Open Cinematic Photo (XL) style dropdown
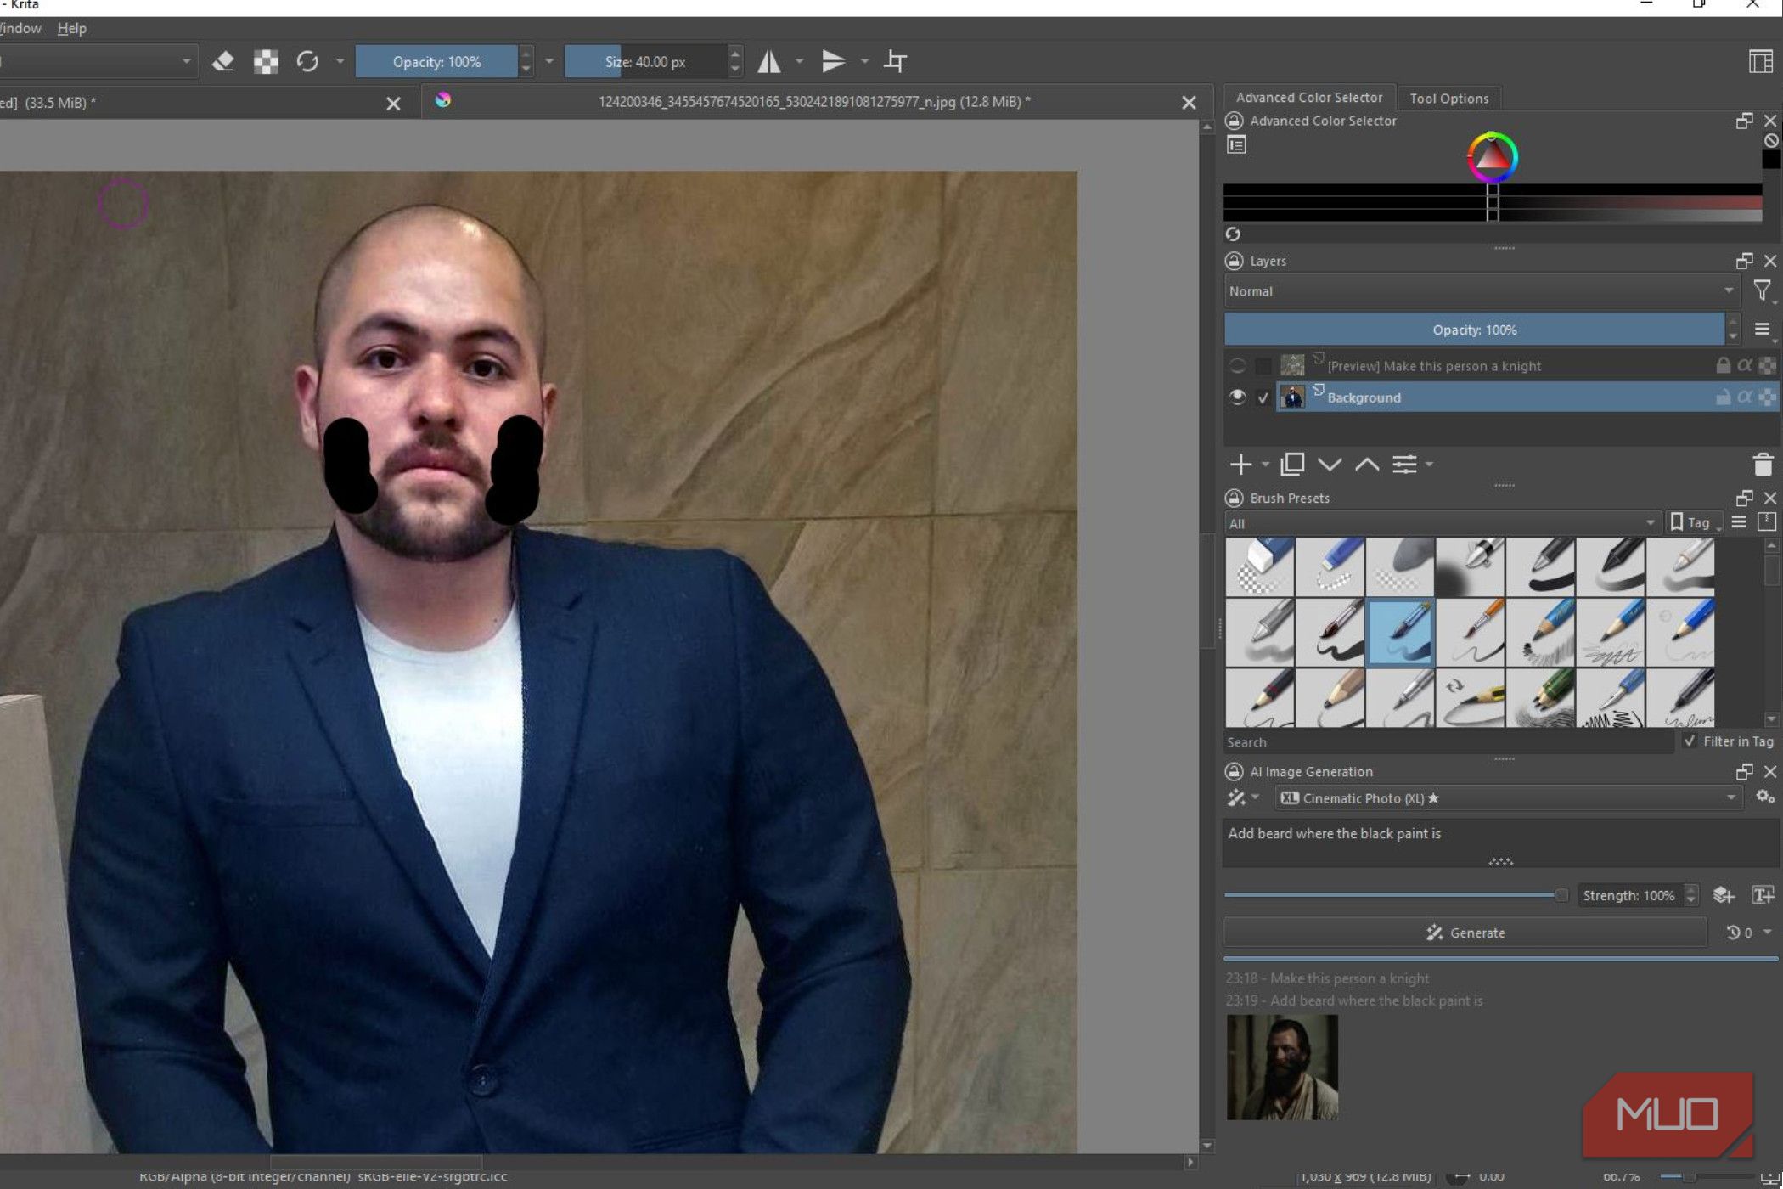 click(1508, 797)
